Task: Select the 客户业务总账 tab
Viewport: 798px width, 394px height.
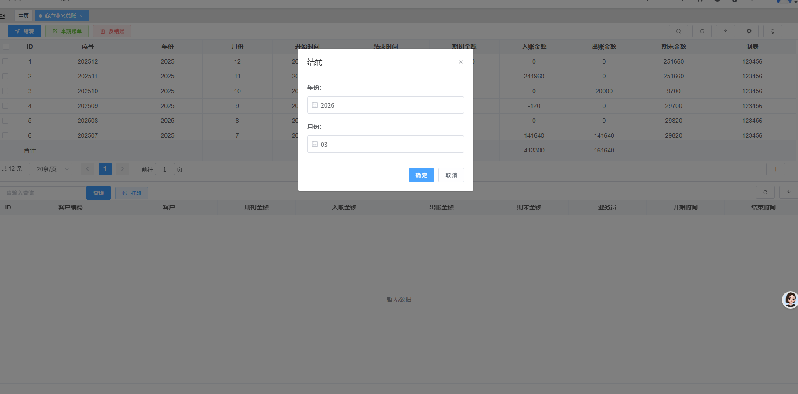Action: 60,16
